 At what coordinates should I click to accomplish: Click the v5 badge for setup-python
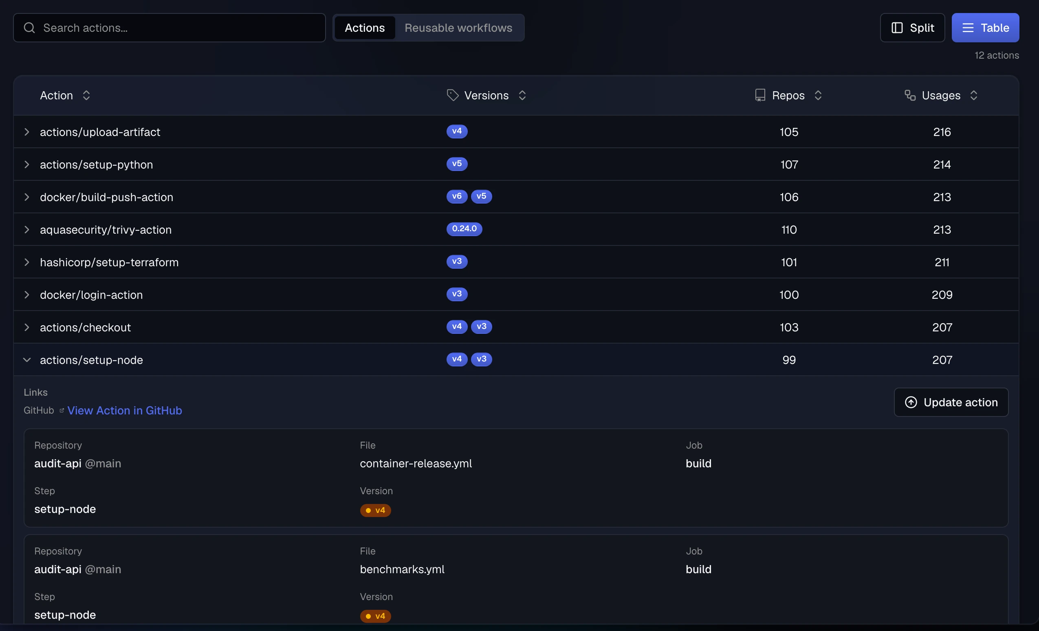click(x=457, y=163)
